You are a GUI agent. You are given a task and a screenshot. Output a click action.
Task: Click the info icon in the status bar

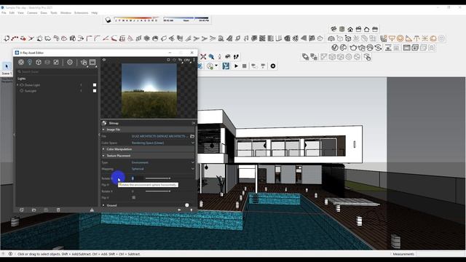tap(10, 254)
